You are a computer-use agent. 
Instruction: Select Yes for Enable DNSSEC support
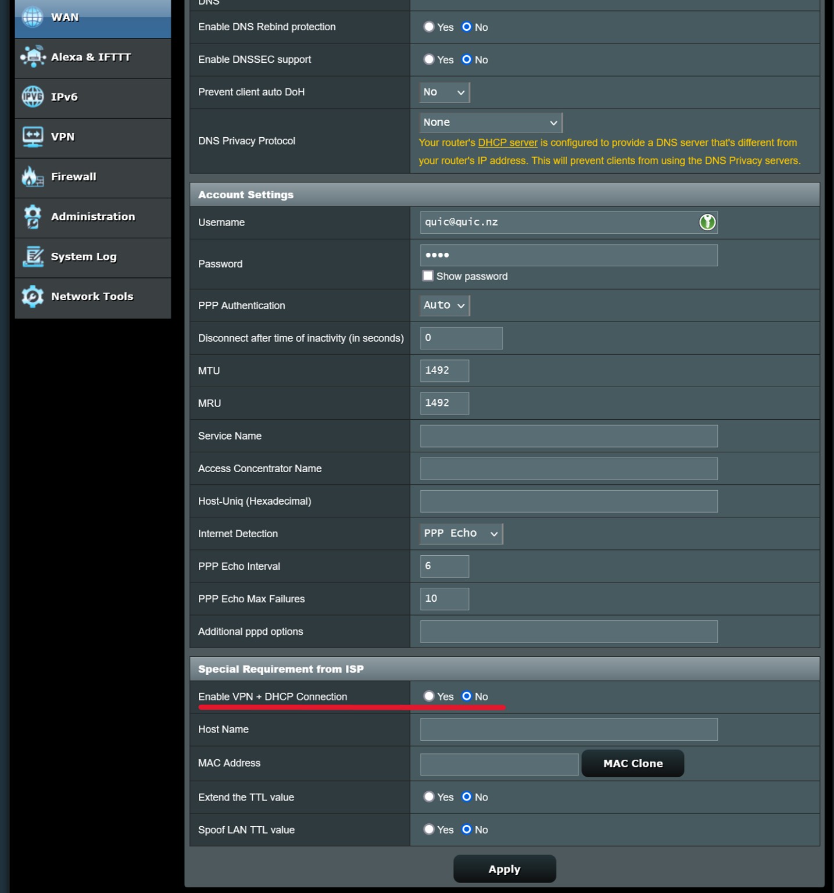(429, 59)
